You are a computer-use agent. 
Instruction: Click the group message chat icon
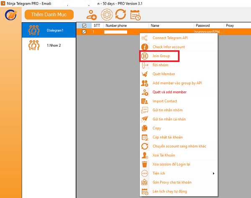145,110
